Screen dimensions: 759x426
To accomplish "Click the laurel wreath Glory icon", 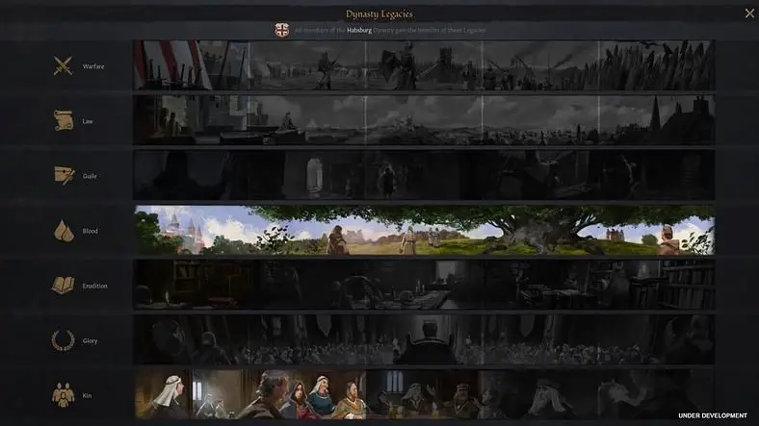I will point(64,340).
